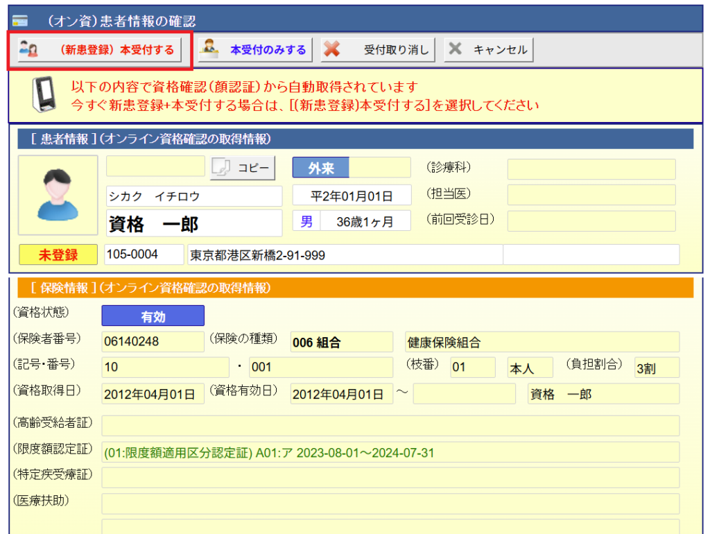Click the 有効 qualification status indicator
The image size is (710, 534).
153,316
